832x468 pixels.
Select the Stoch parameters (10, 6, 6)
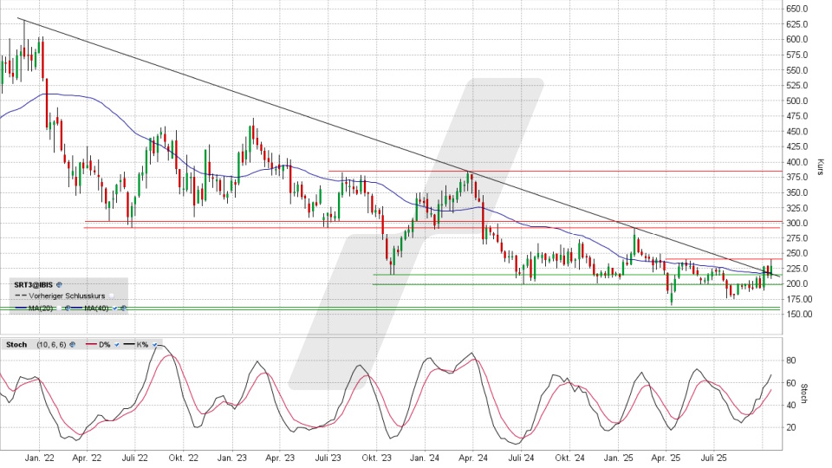click(x=51, y=344)
